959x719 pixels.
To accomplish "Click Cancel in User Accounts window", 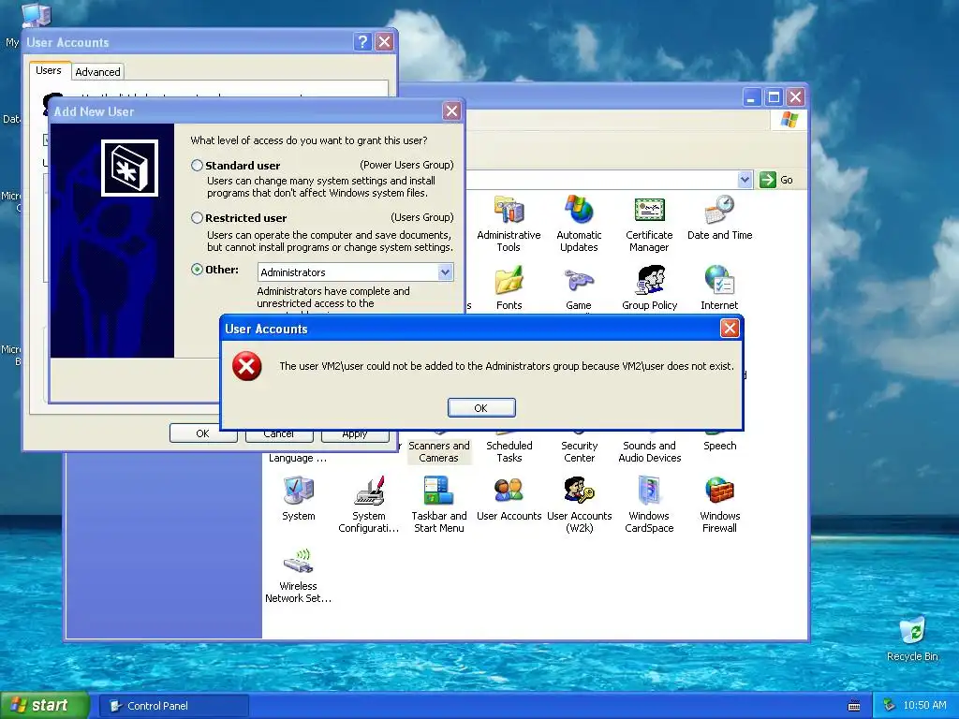I will pyautogui.click(x=279, y=435).
